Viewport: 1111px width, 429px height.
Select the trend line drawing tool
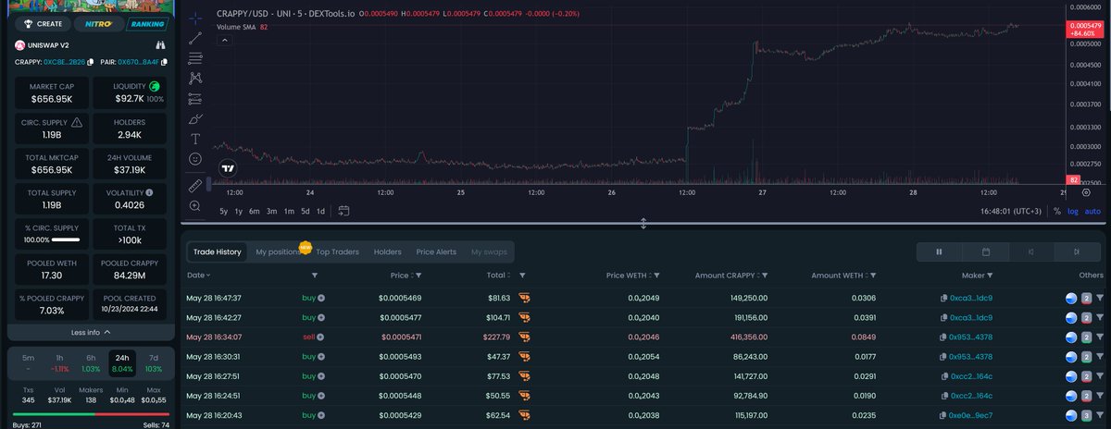194,38
